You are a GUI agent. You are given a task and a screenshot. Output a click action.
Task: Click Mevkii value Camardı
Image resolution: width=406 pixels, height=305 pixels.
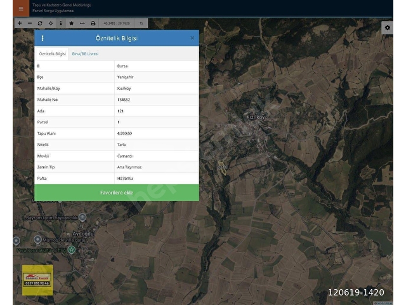(125, 156)
